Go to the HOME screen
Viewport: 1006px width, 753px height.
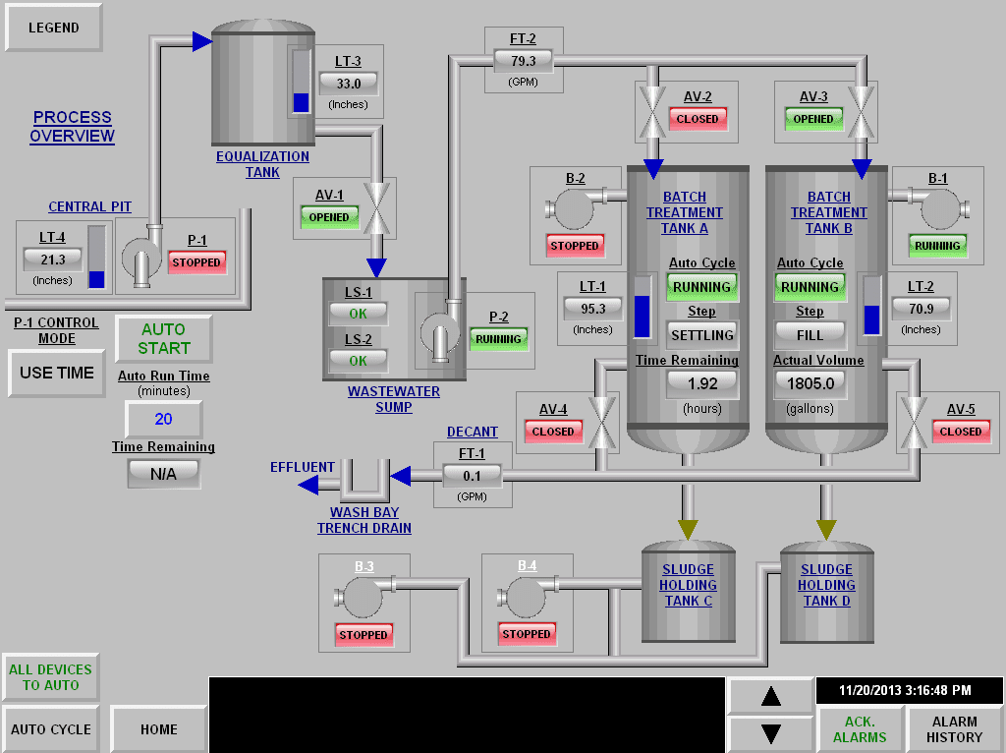(158, 729)
